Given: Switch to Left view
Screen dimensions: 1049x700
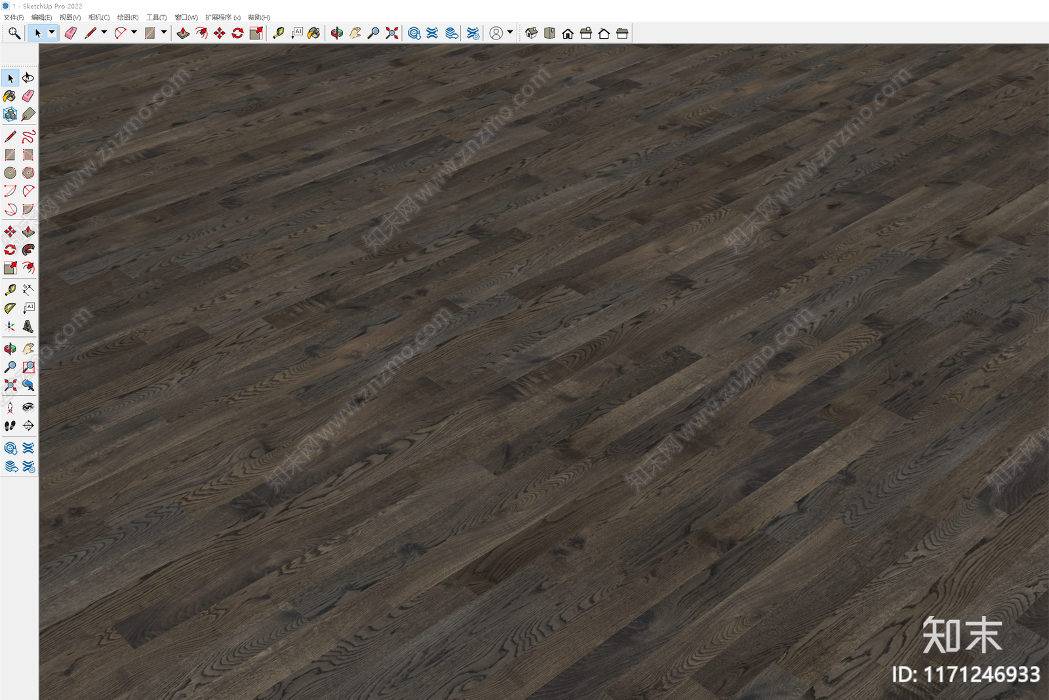Looking at the screenshot, I should click(x=622, y=33).
